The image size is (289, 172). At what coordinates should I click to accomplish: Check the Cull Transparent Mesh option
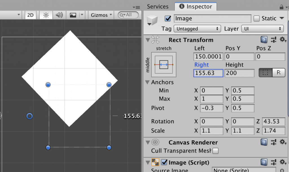[x=215, y=151]
